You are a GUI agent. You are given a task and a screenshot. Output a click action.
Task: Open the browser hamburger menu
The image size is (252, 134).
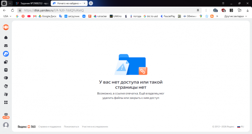tap(223, 3)
